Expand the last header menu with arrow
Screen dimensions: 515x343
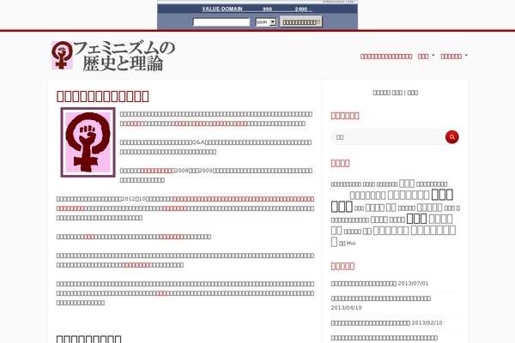point(454,57)
